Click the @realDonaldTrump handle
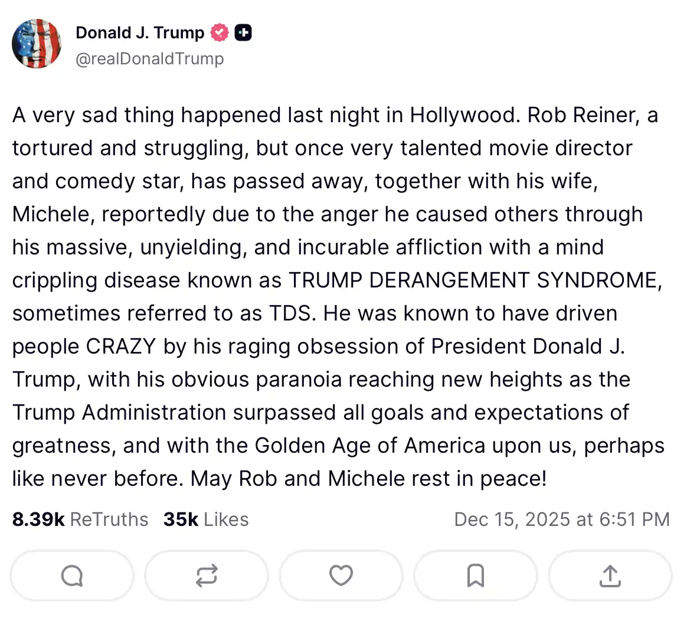Viewport: 687px width, 618px height. pyautogui.click(x=150, y=59)
